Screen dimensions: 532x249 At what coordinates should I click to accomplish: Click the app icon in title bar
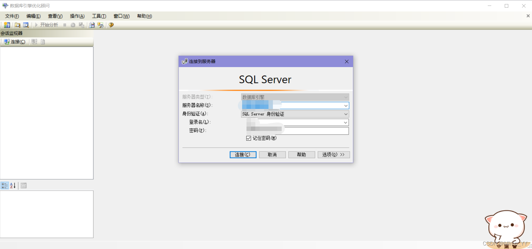pyautogui.click(x=5, y=6)
